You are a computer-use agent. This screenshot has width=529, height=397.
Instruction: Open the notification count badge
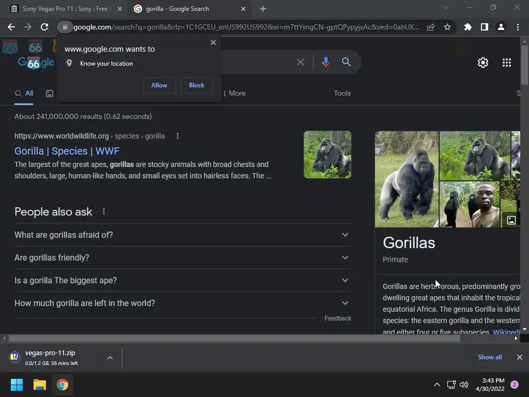click(515, 385)
